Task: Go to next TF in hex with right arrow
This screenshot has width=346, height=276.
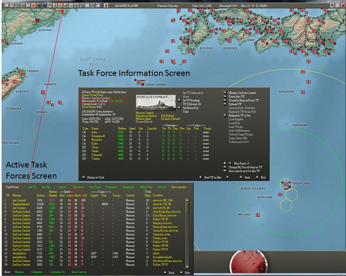Action: [x=228, y=177]
